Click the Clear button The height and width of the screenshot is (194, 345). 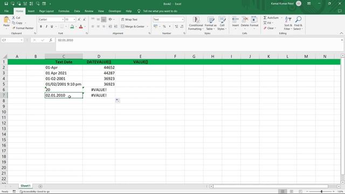[x=270, y=28]
